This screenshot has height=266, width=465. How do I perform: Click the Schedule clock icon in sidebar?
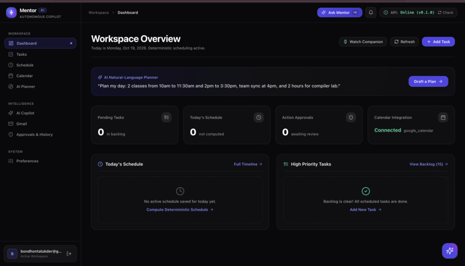click(11, 65)
